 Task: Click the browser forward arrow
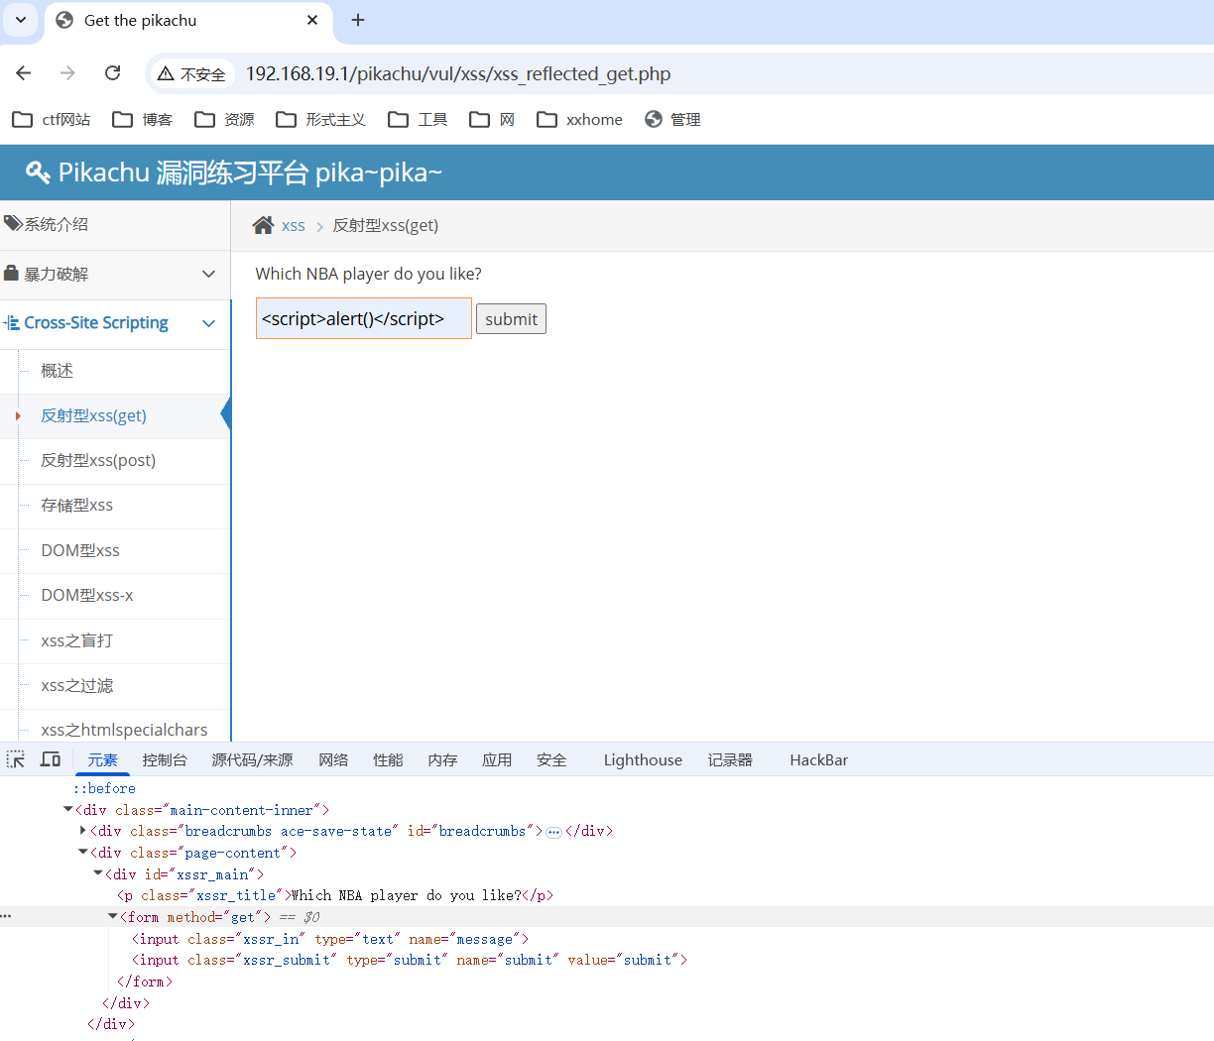pyautogui.click(x=67, y=73)
